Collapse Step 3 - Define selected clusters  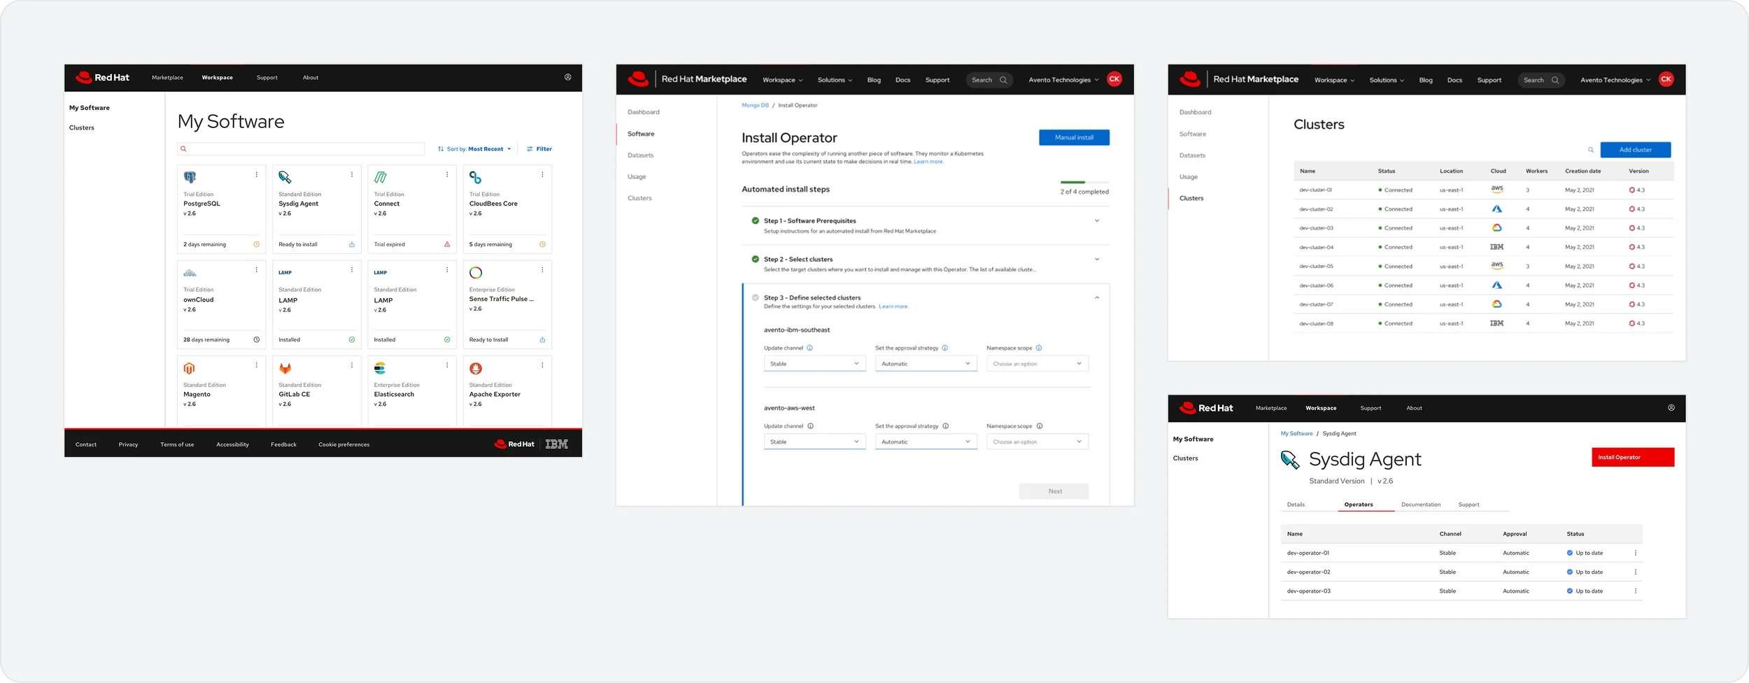point(1097,298)
